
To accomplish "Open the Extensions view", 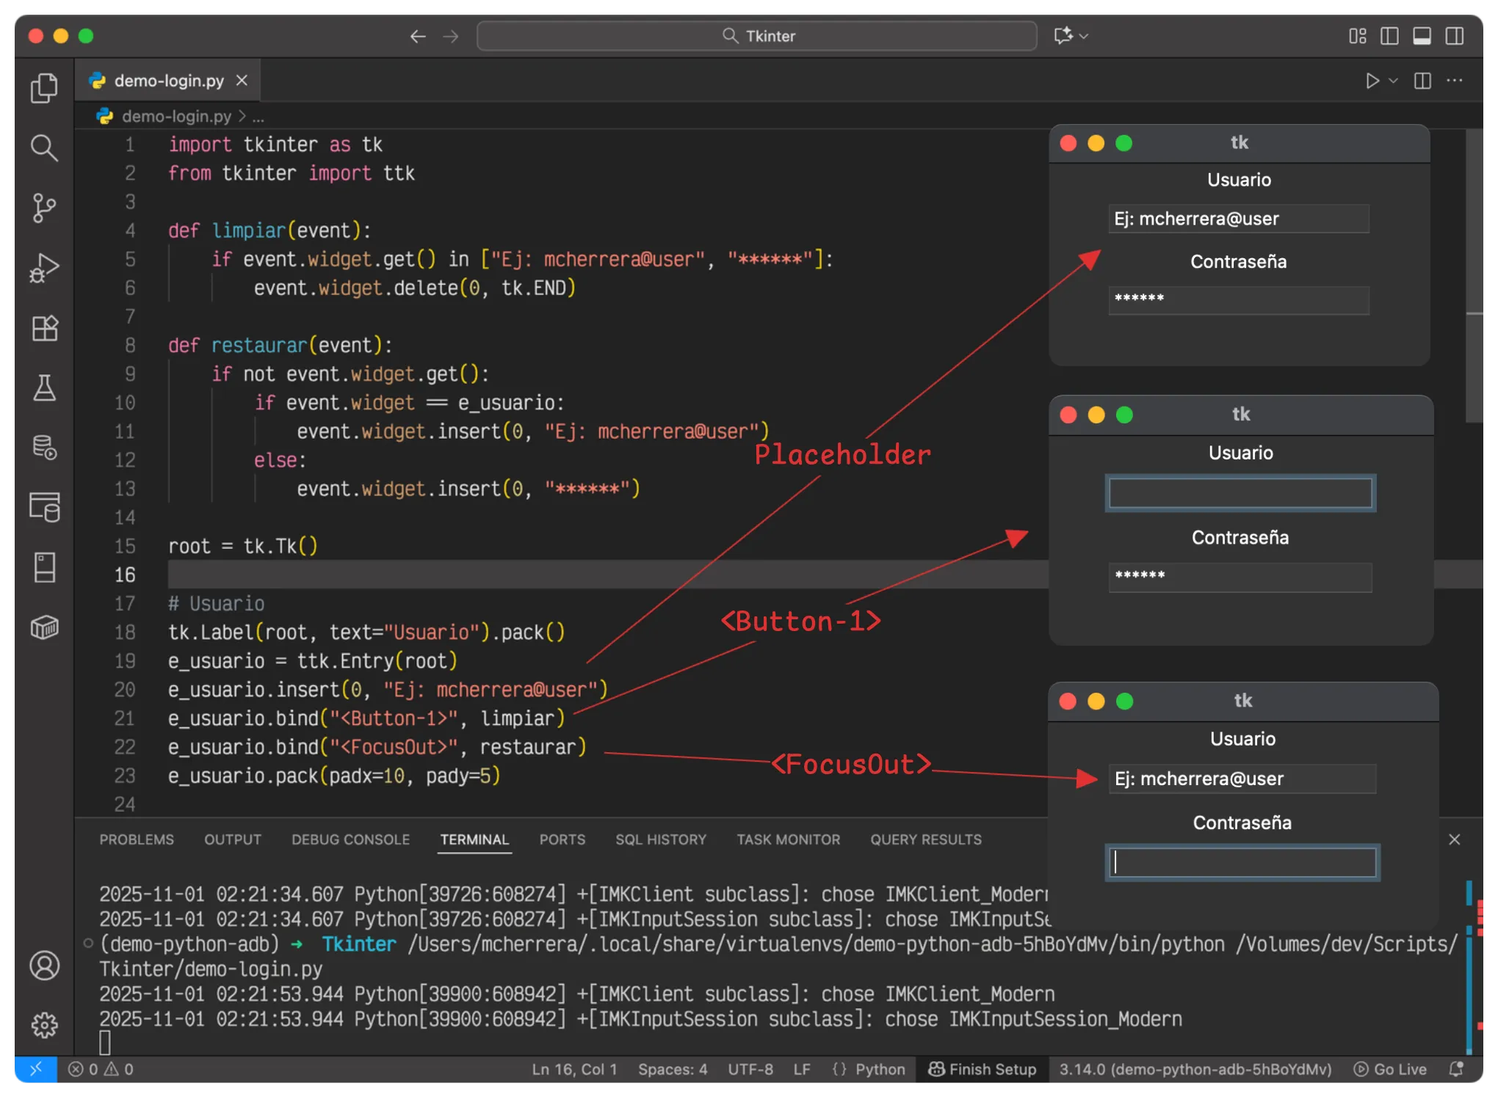I will 44,328.
